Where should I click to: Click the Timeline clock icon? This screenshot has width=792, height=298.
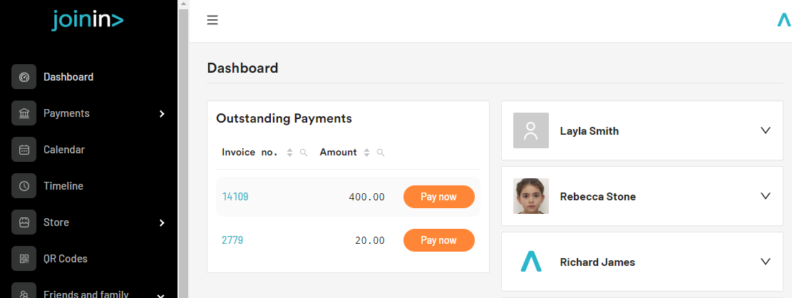24,186
